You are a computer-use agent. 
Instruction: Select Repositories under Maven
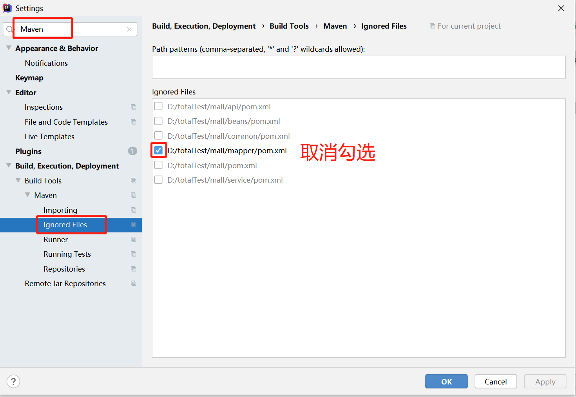[x=64, y=269]
